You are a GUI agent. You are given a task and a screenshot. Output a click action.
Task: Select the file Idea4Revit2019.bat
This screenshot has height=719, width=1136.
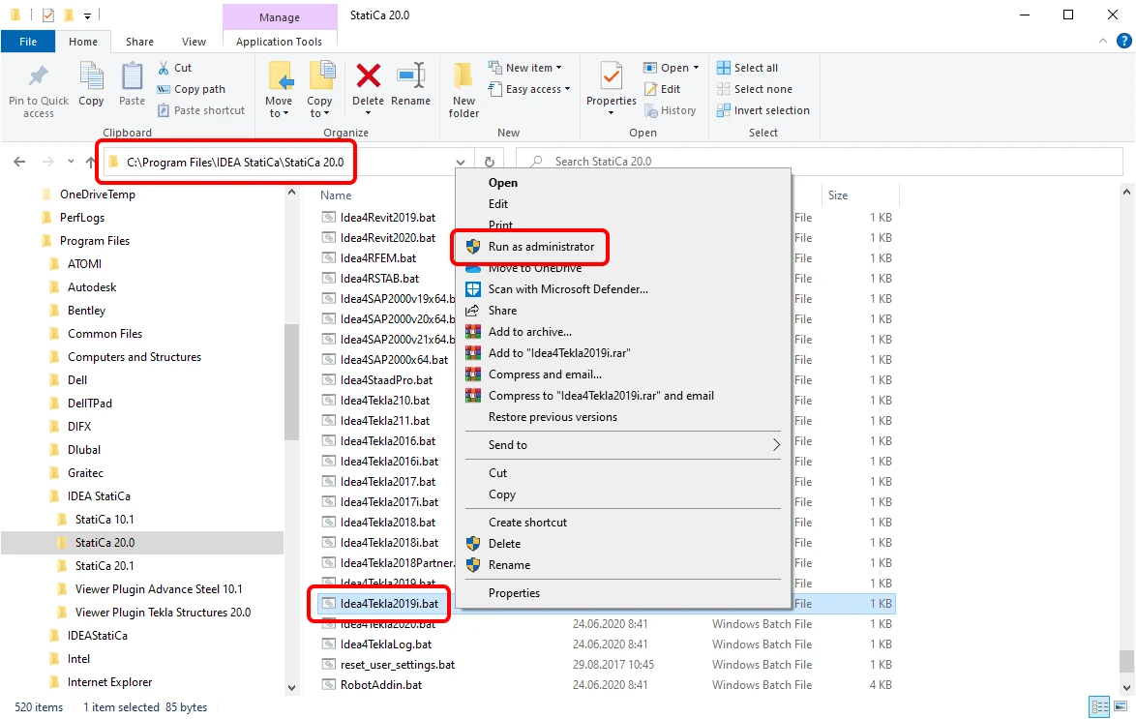[388, 218]
